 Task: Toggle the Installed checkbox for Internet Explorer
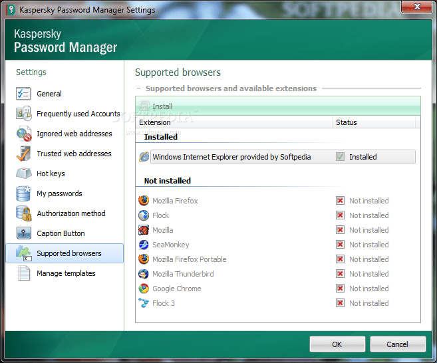coord(340,157)
